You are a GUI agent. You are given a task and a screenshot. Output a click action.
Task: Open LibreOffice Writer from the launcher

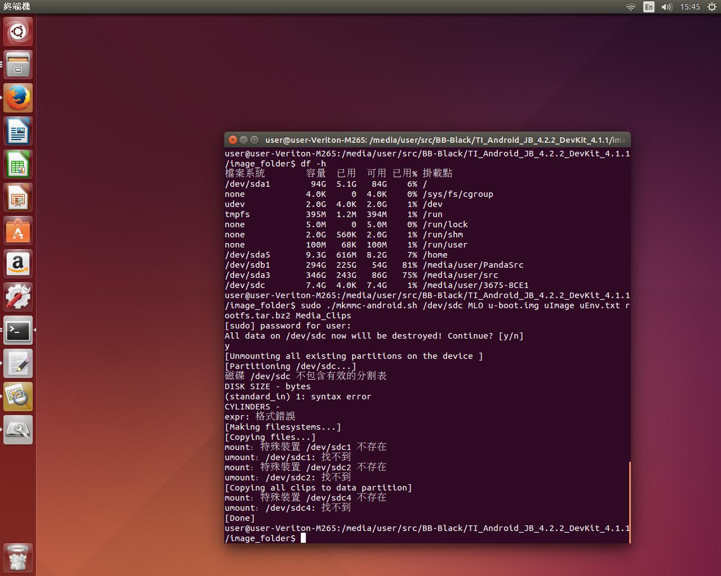pyautogui.click(x=18, y=131)
